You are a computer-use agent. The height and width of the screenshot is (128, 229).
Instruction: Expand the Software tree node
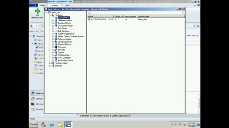point(50,66)
